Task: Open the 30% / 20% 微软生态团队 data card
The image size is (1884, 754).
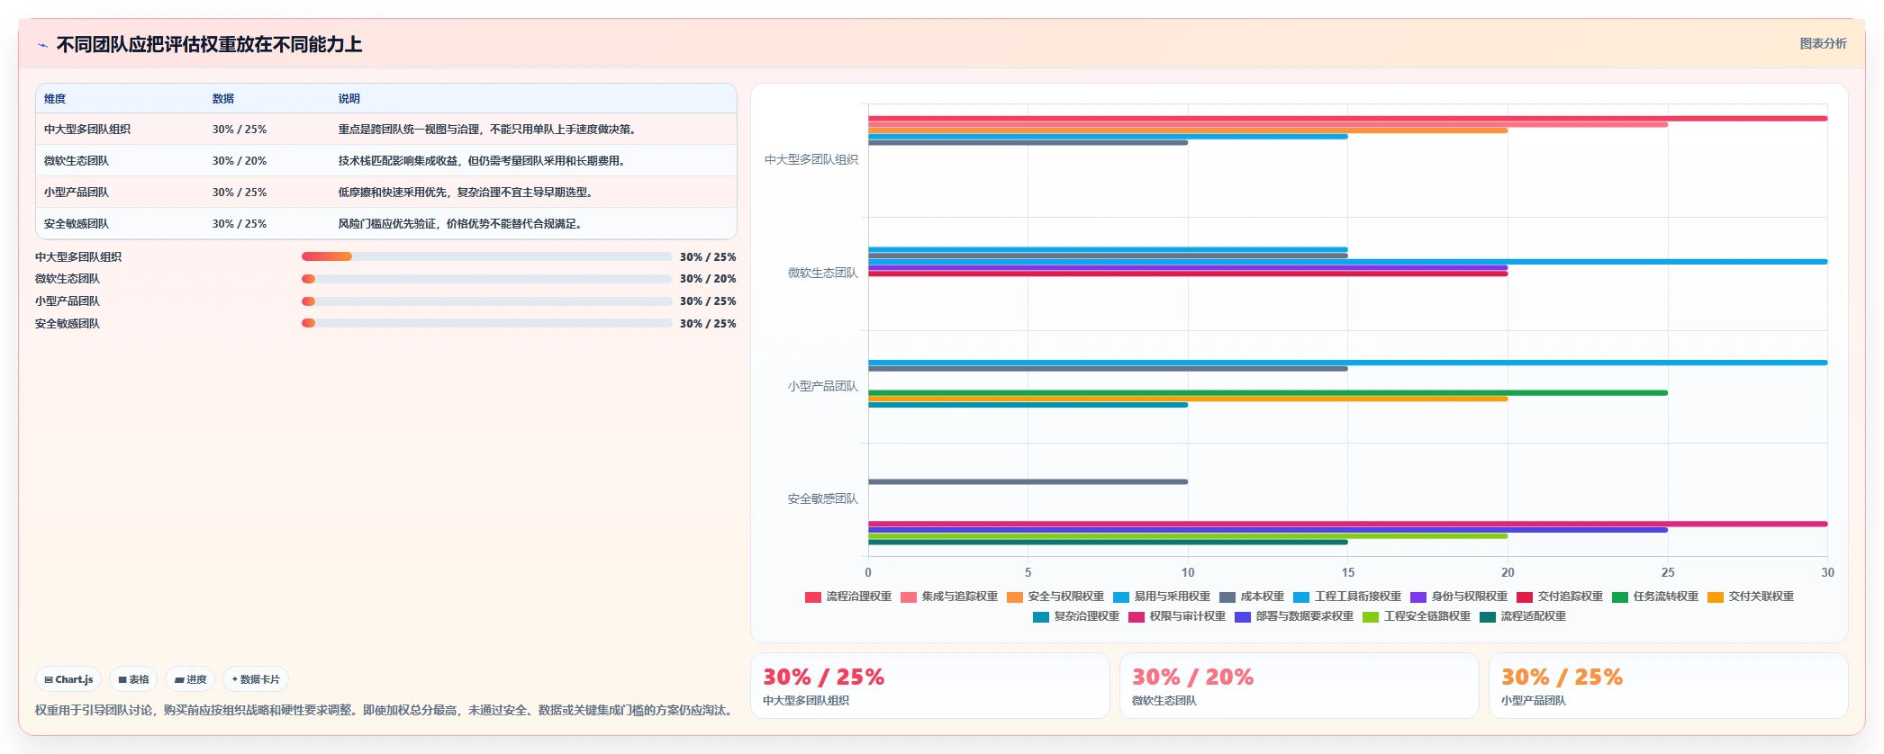Action: [x=1300, y=686]
